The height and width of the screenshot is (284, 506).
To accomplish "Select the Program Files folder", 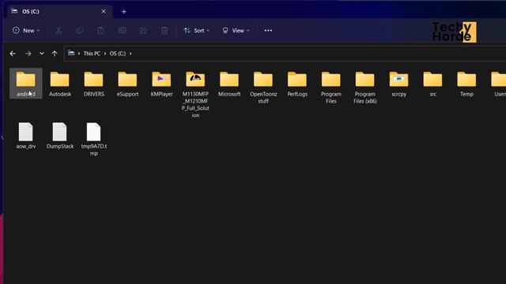I will (x=331, y=88).
